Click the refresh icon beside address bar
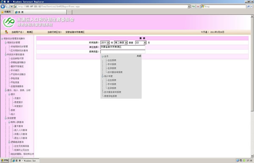254x163 pixels. coord(193,6)
